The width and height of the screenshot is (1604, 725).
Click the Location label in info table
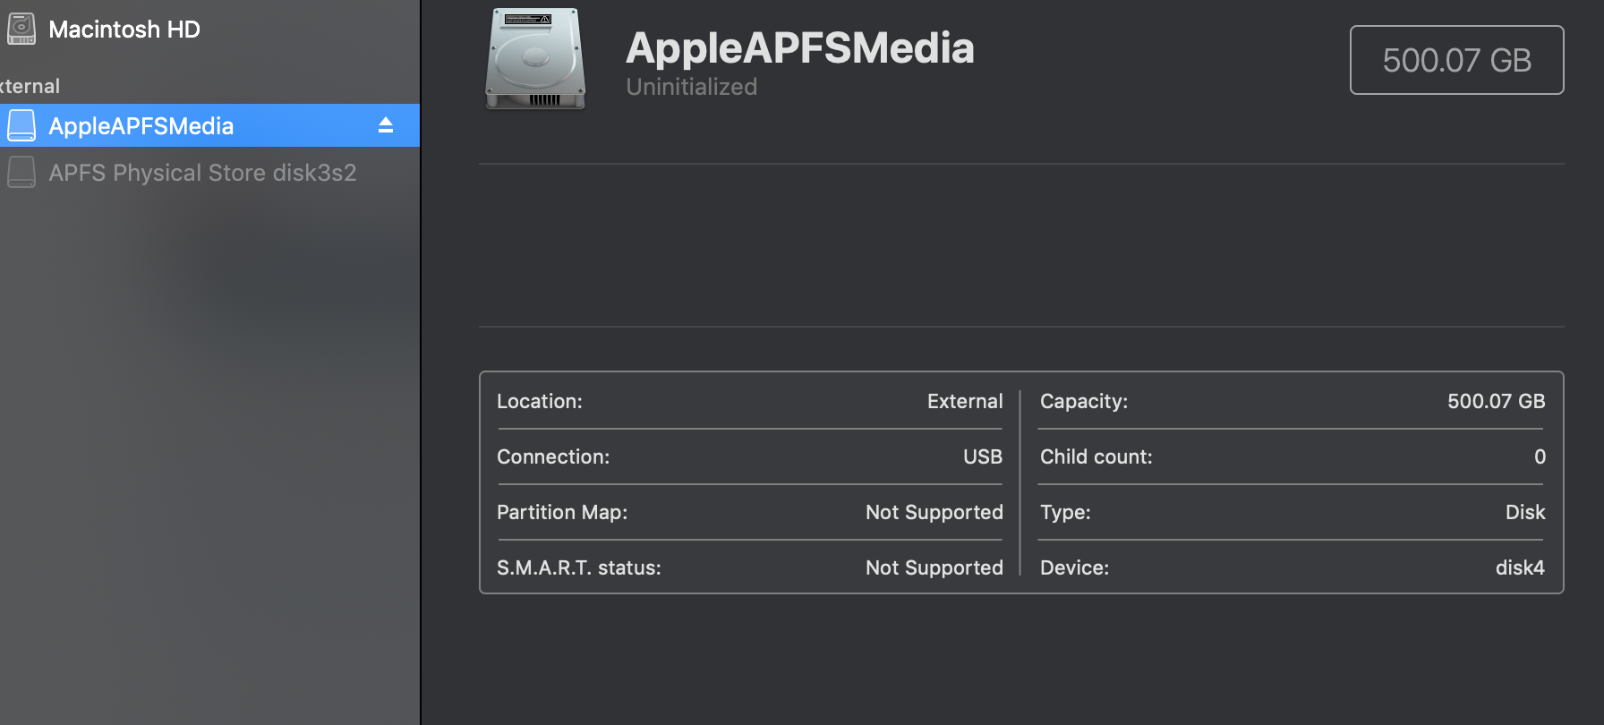click(x=540, y=401)
